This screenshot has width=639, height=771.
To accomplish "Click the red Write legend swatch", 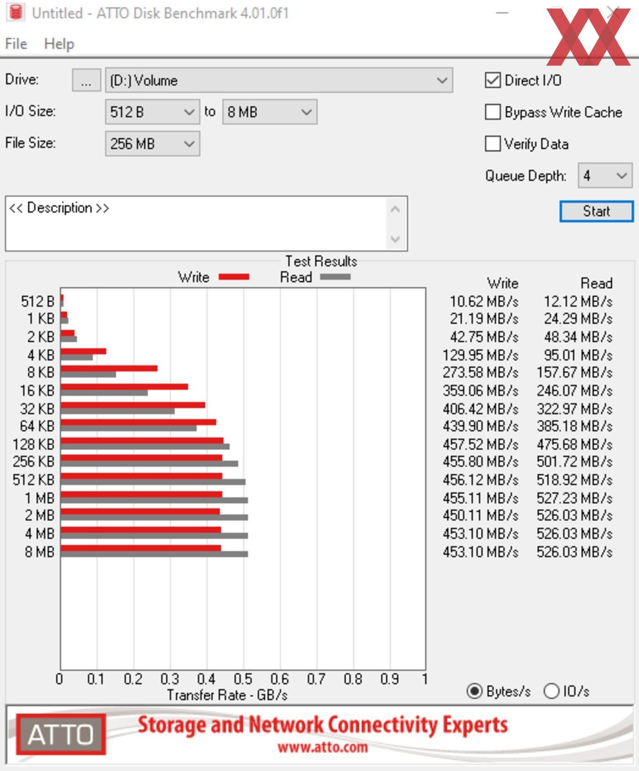I will [x=234, y=277].
